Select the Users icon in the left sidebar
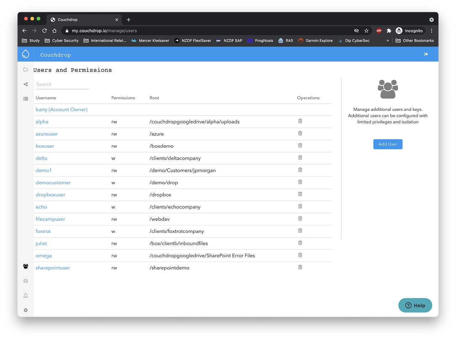 pos(25,266)
